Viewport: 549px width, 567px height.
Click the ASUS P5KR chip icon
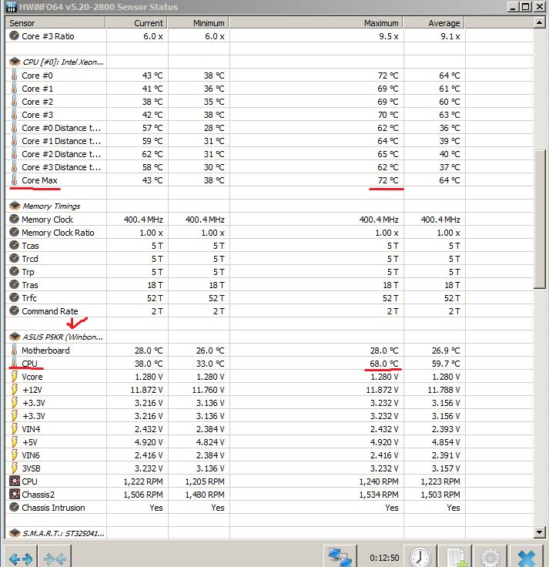15,337
